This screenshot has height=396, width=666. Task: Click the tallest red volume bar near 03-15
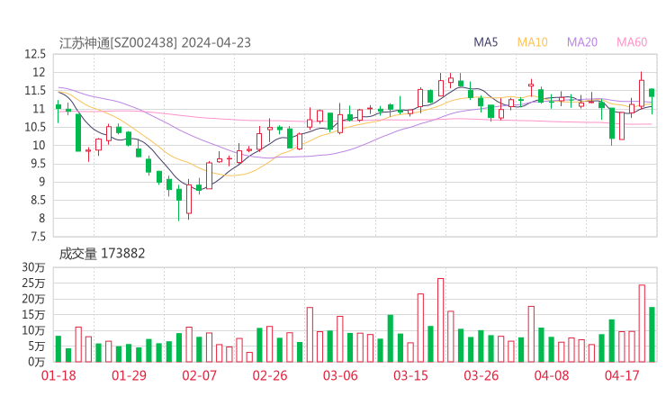(440, 320)
